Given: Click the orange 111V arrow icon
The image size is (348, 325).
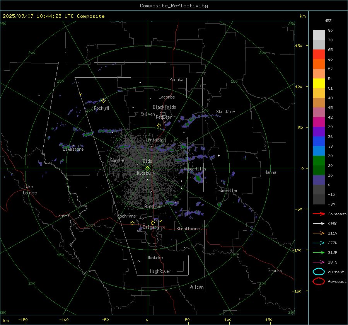Looking at the screenshot, I should pos(319,233).
